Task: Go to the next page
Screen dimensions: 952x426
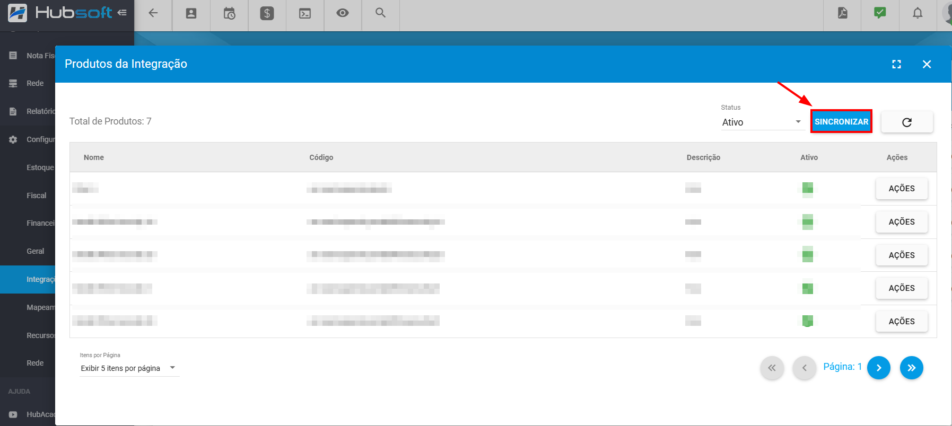Action: tap(879, 368)
